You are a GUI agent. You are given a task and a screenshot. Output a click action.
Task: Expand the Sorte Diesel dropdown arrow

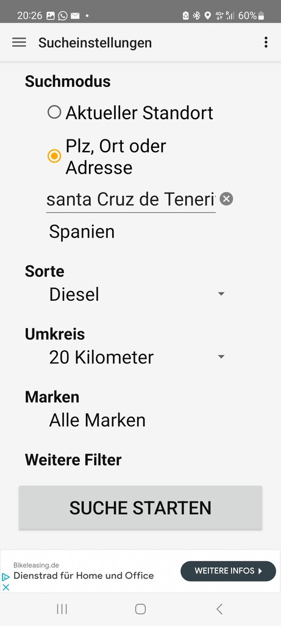click(221, 294)
